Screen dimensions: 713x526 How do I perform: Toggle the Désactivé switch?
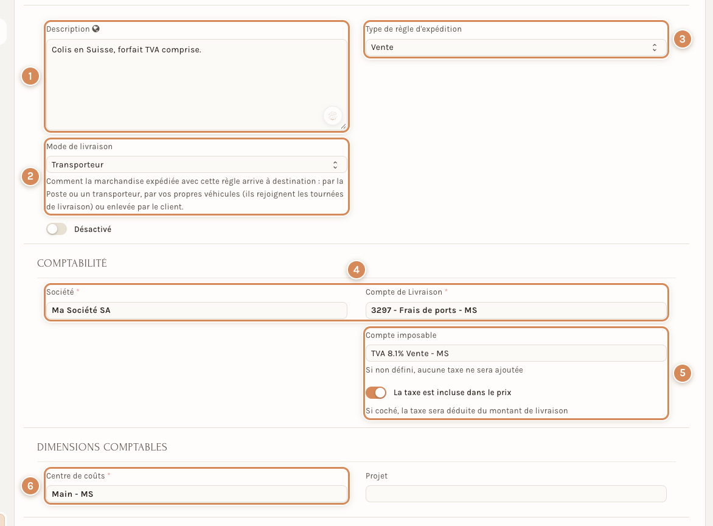click(x=57, y=229)
